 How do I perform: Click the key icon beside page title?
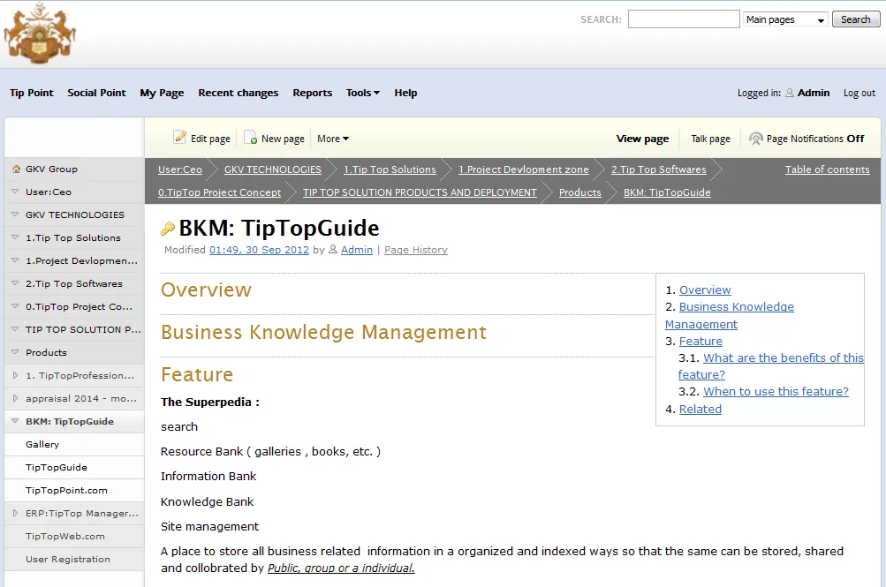point(168,230)
